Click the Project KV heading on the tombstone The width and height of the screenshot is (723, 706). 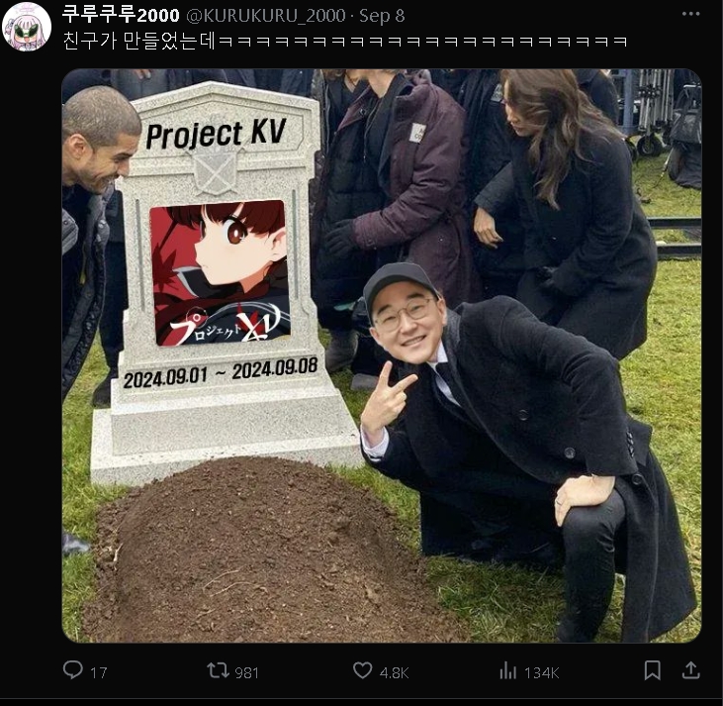pos(216,134)
